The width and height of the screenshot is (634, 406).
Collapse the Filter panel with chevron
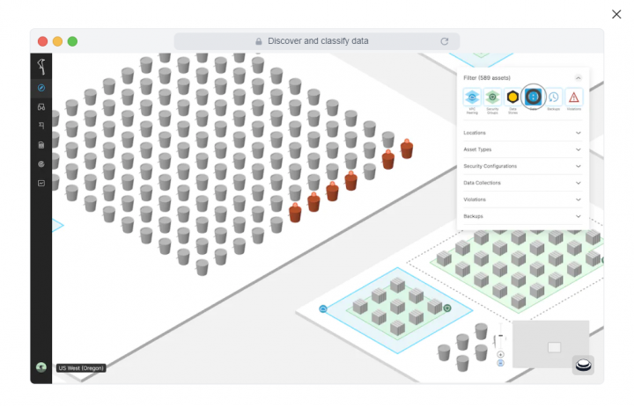[578, 78]
